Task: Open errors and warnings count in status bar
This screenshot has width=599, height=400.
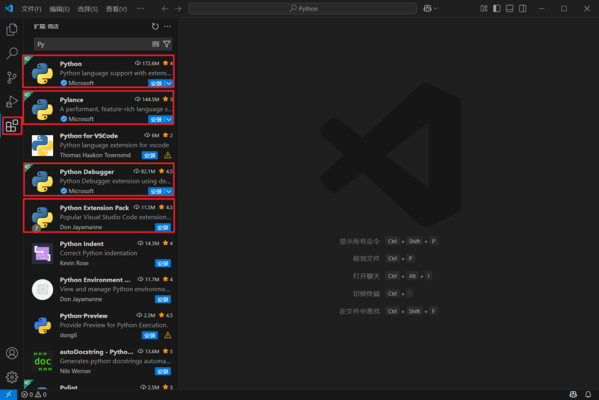Action: [x=34, y=394]
